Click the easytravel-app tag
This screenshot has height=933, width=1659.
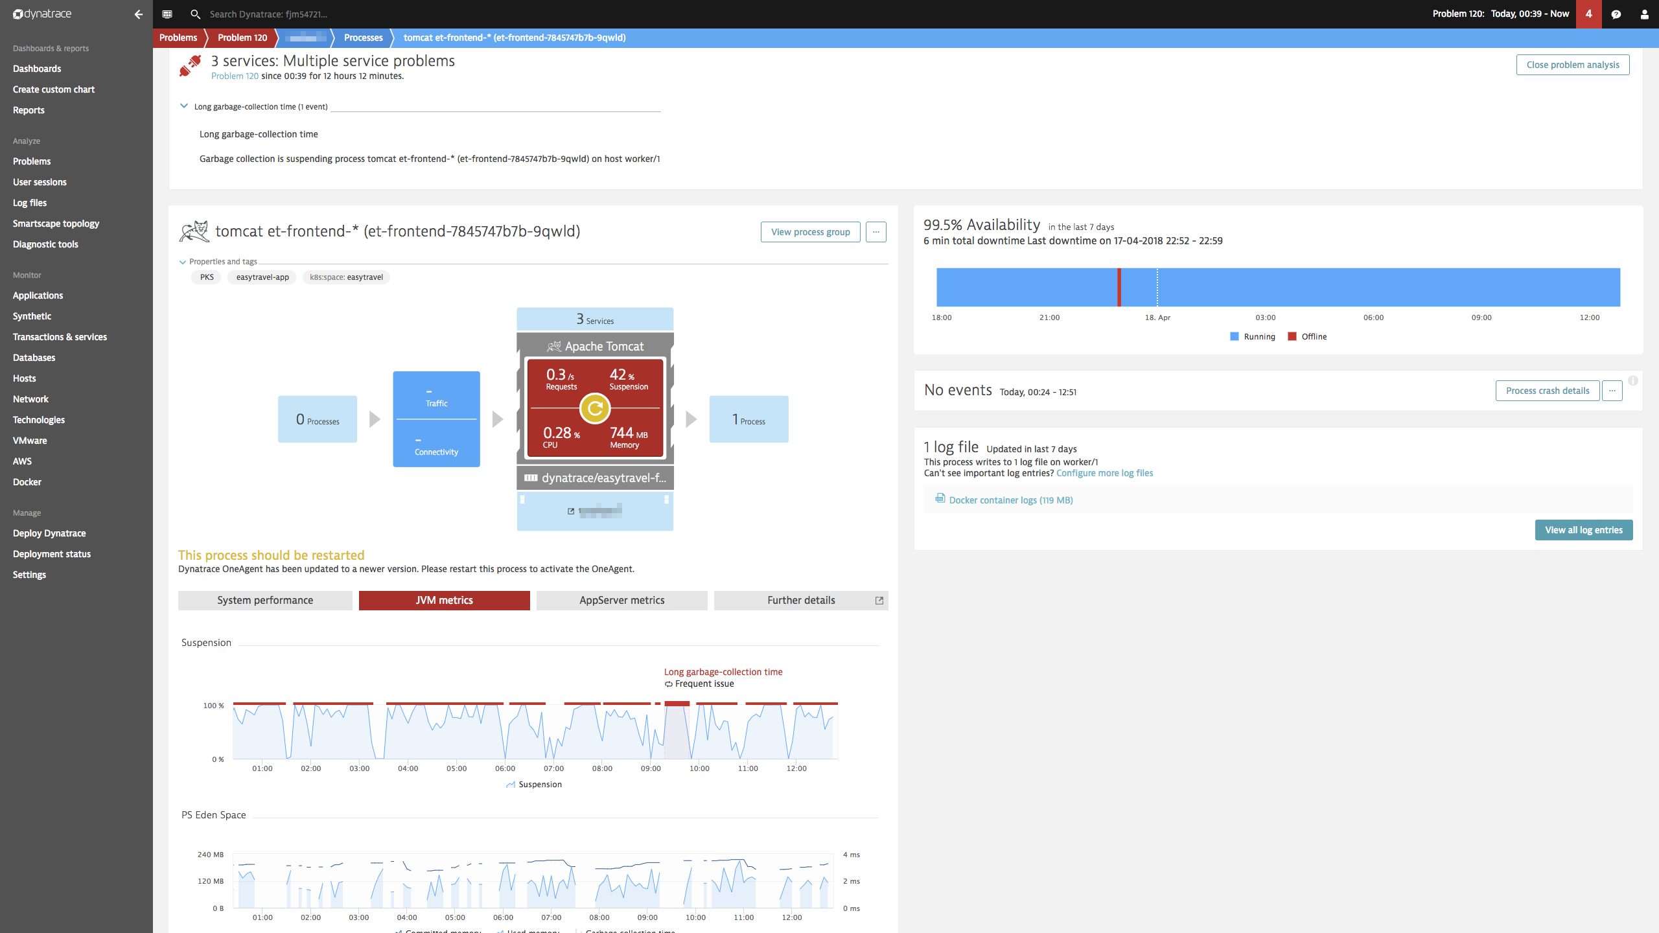point(262,277)
